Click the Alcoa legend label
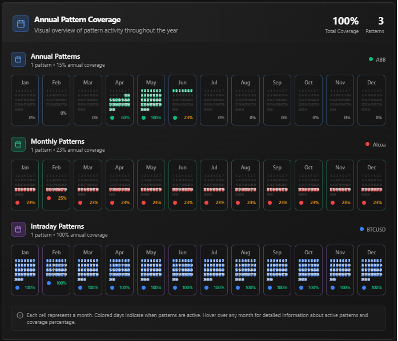 point(379,144)
